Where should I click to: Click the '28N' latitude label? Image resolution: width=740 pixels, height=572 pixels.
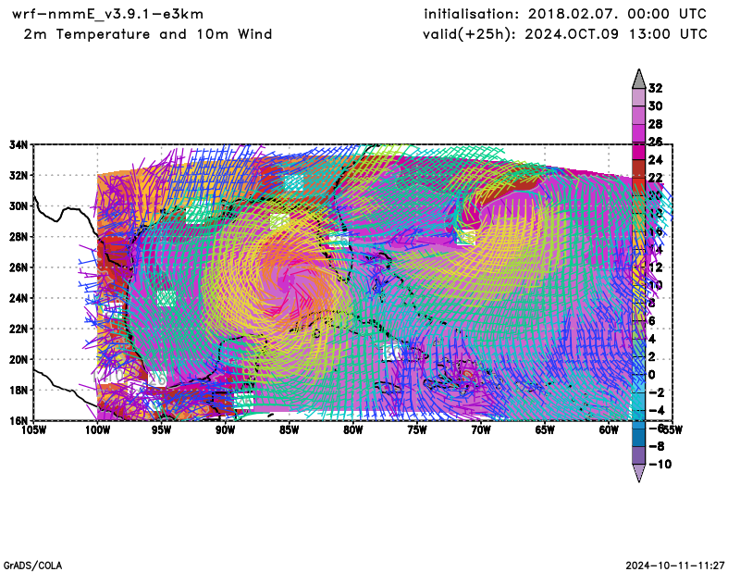coord(18,237)
